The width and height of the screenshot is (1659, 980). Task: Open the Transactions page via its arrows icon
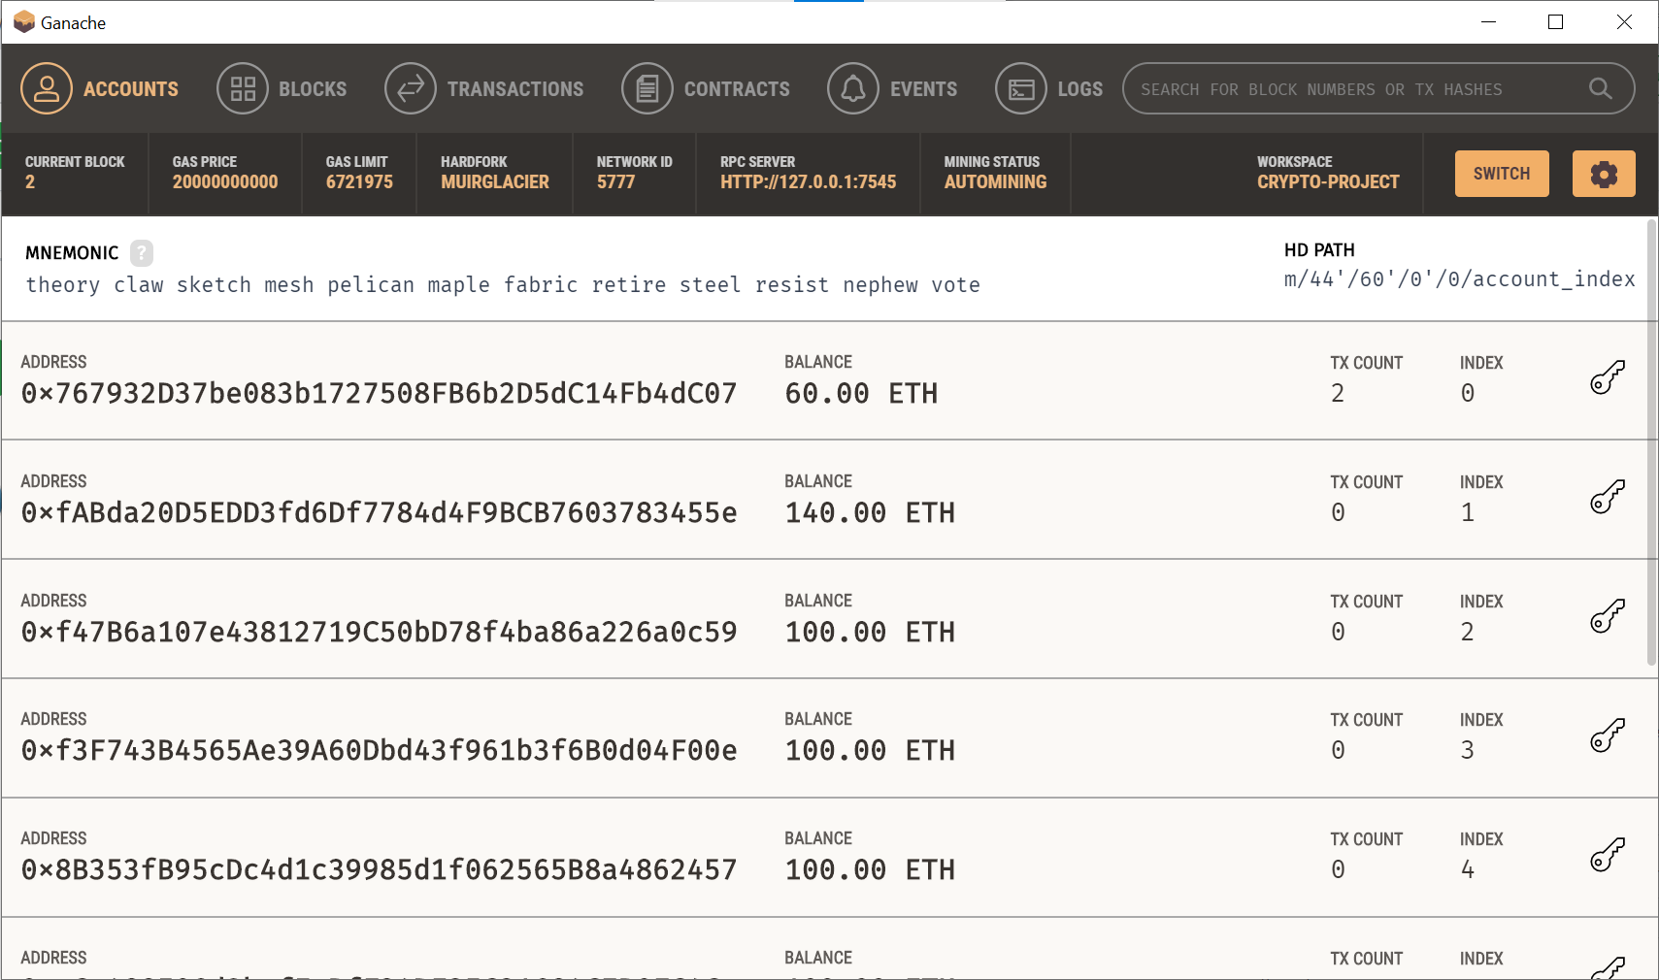[x=410, y=88]
